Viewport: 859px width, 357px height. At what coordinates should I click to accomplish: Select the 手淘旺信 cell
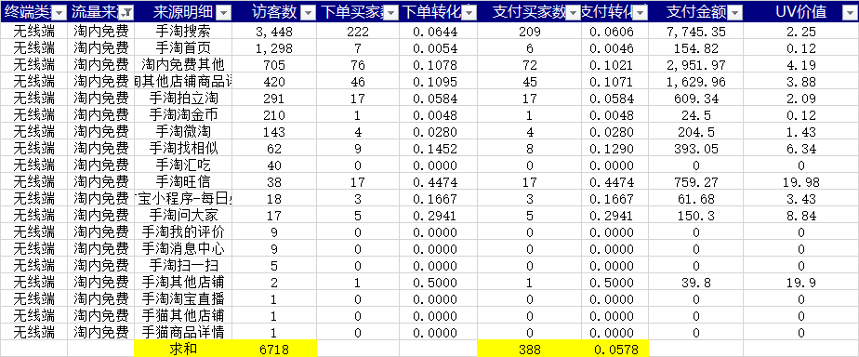[x=183, y=182]
